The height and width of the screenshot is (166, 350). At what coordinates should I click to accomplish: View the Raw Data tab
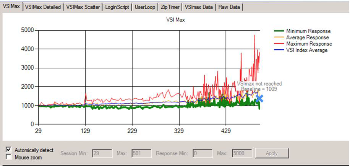tap(230, 7)
